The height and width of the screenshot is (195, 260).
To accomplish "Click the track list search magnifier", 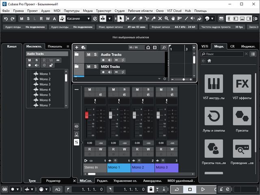I will point(163,48).
